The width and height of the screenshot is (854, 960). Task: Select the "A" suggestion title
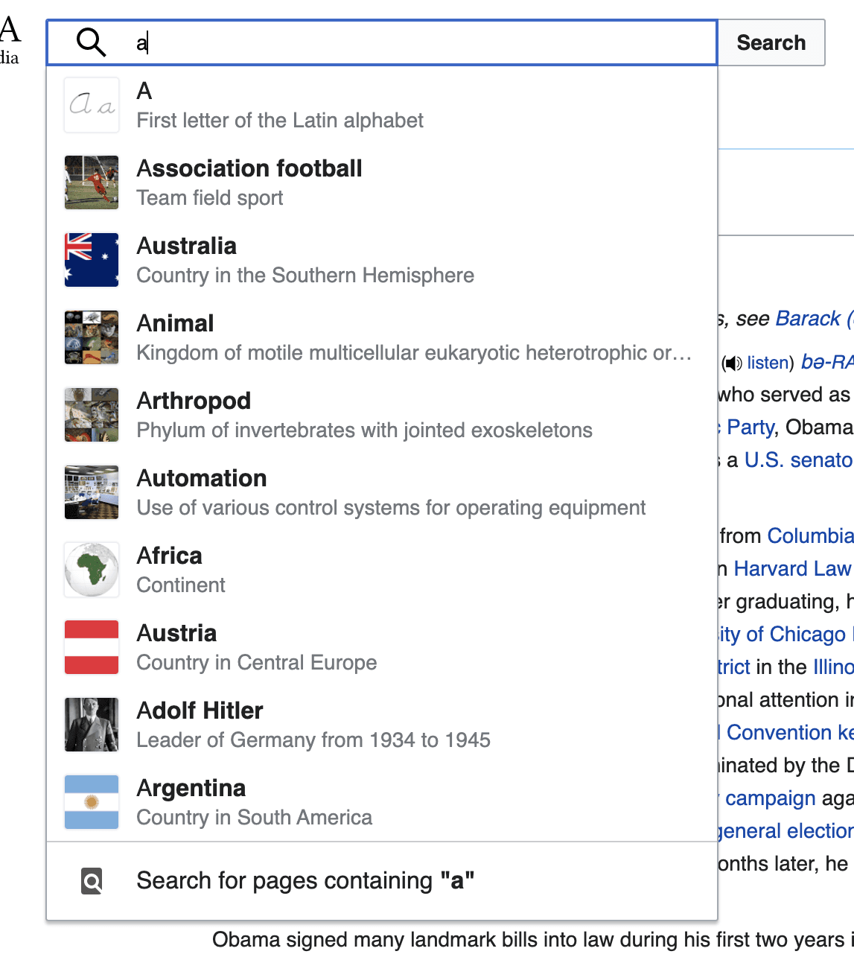144,91
